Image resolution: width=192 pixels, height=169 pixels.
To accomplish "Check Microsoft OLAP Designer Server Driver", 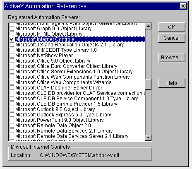I will click(12, 88).
